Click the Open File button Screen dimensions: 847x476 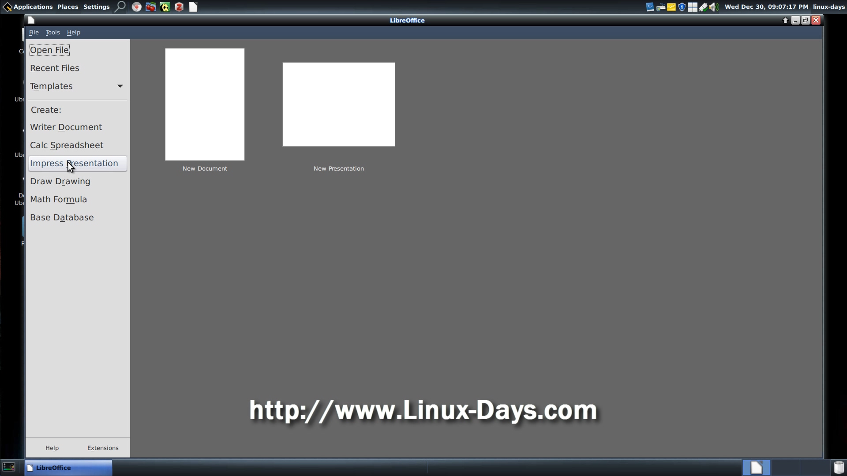pos(49,50)
